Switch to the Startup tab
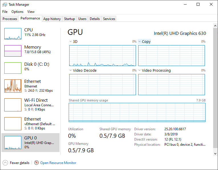Image resolution: width=218 pixels, height=170 pixels. pos(69,19)
